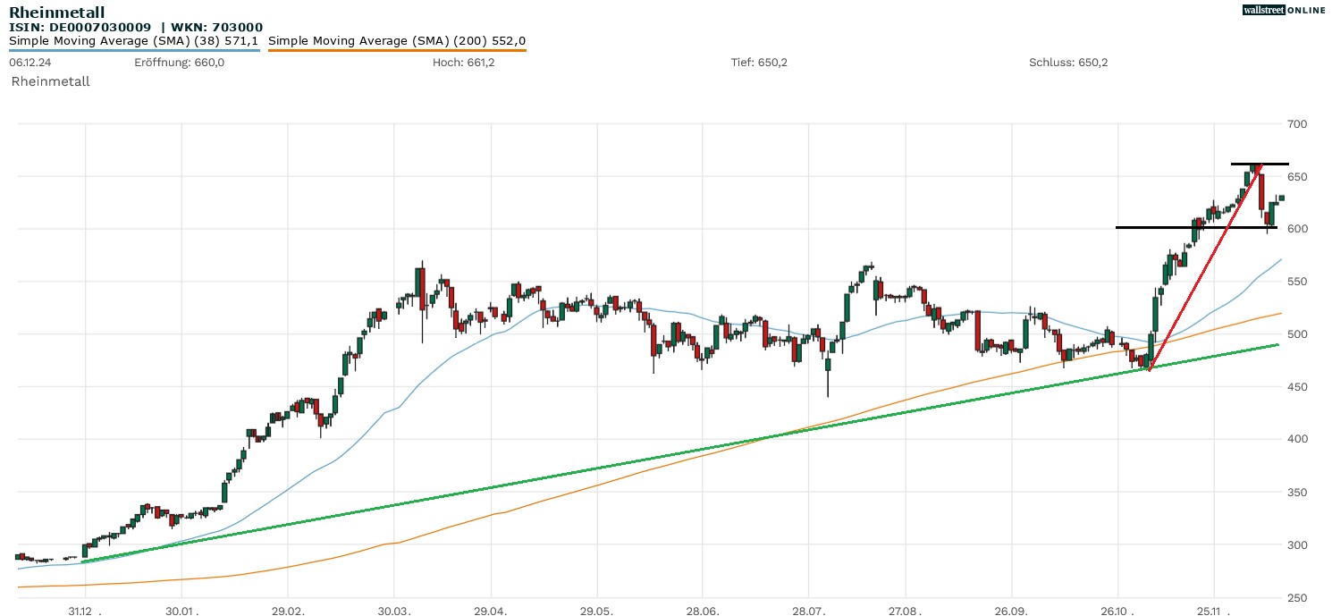Click the 28.06. date axis label
This screenshot has width=1332, height=616.
702,610
